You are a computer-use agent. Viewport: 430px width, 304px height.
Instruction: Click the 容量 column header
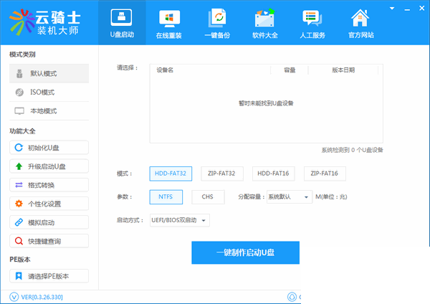[290, 70]
